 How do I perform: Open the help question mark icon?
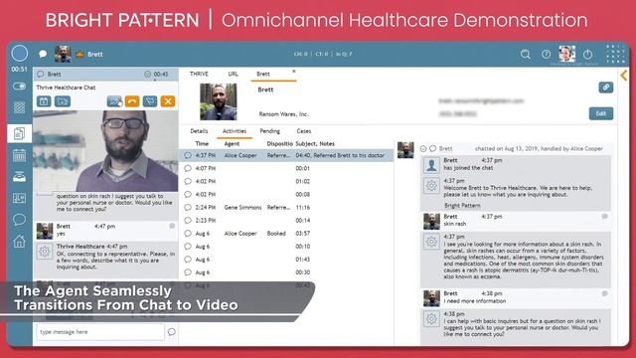546,54
